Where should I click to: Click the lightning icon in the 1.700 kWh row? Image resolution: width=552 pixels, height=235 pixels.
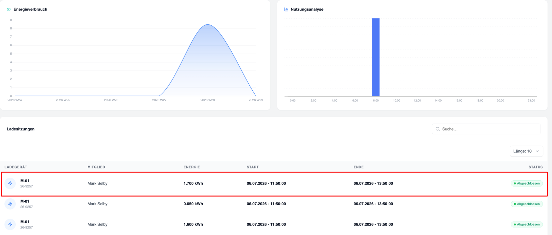click(10, 184)
